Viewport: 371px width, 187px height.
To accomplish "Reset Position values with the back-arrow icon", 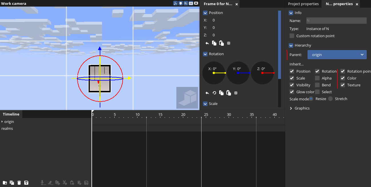I will pos(207,43).
